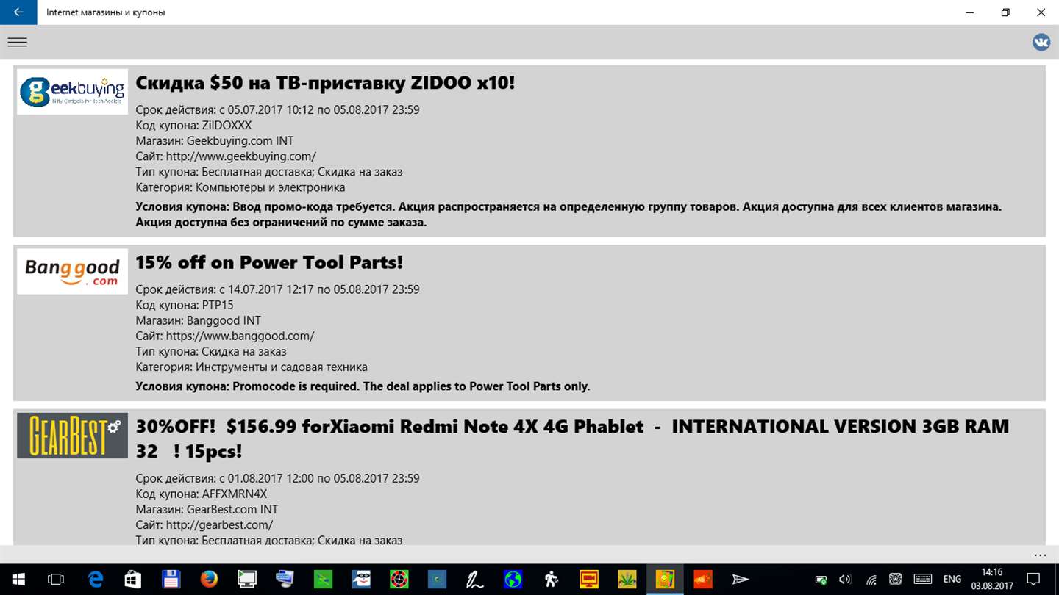Click the GearBest store logo
1059x595 pixels.
pyautogui.click(x=72, y=436)
